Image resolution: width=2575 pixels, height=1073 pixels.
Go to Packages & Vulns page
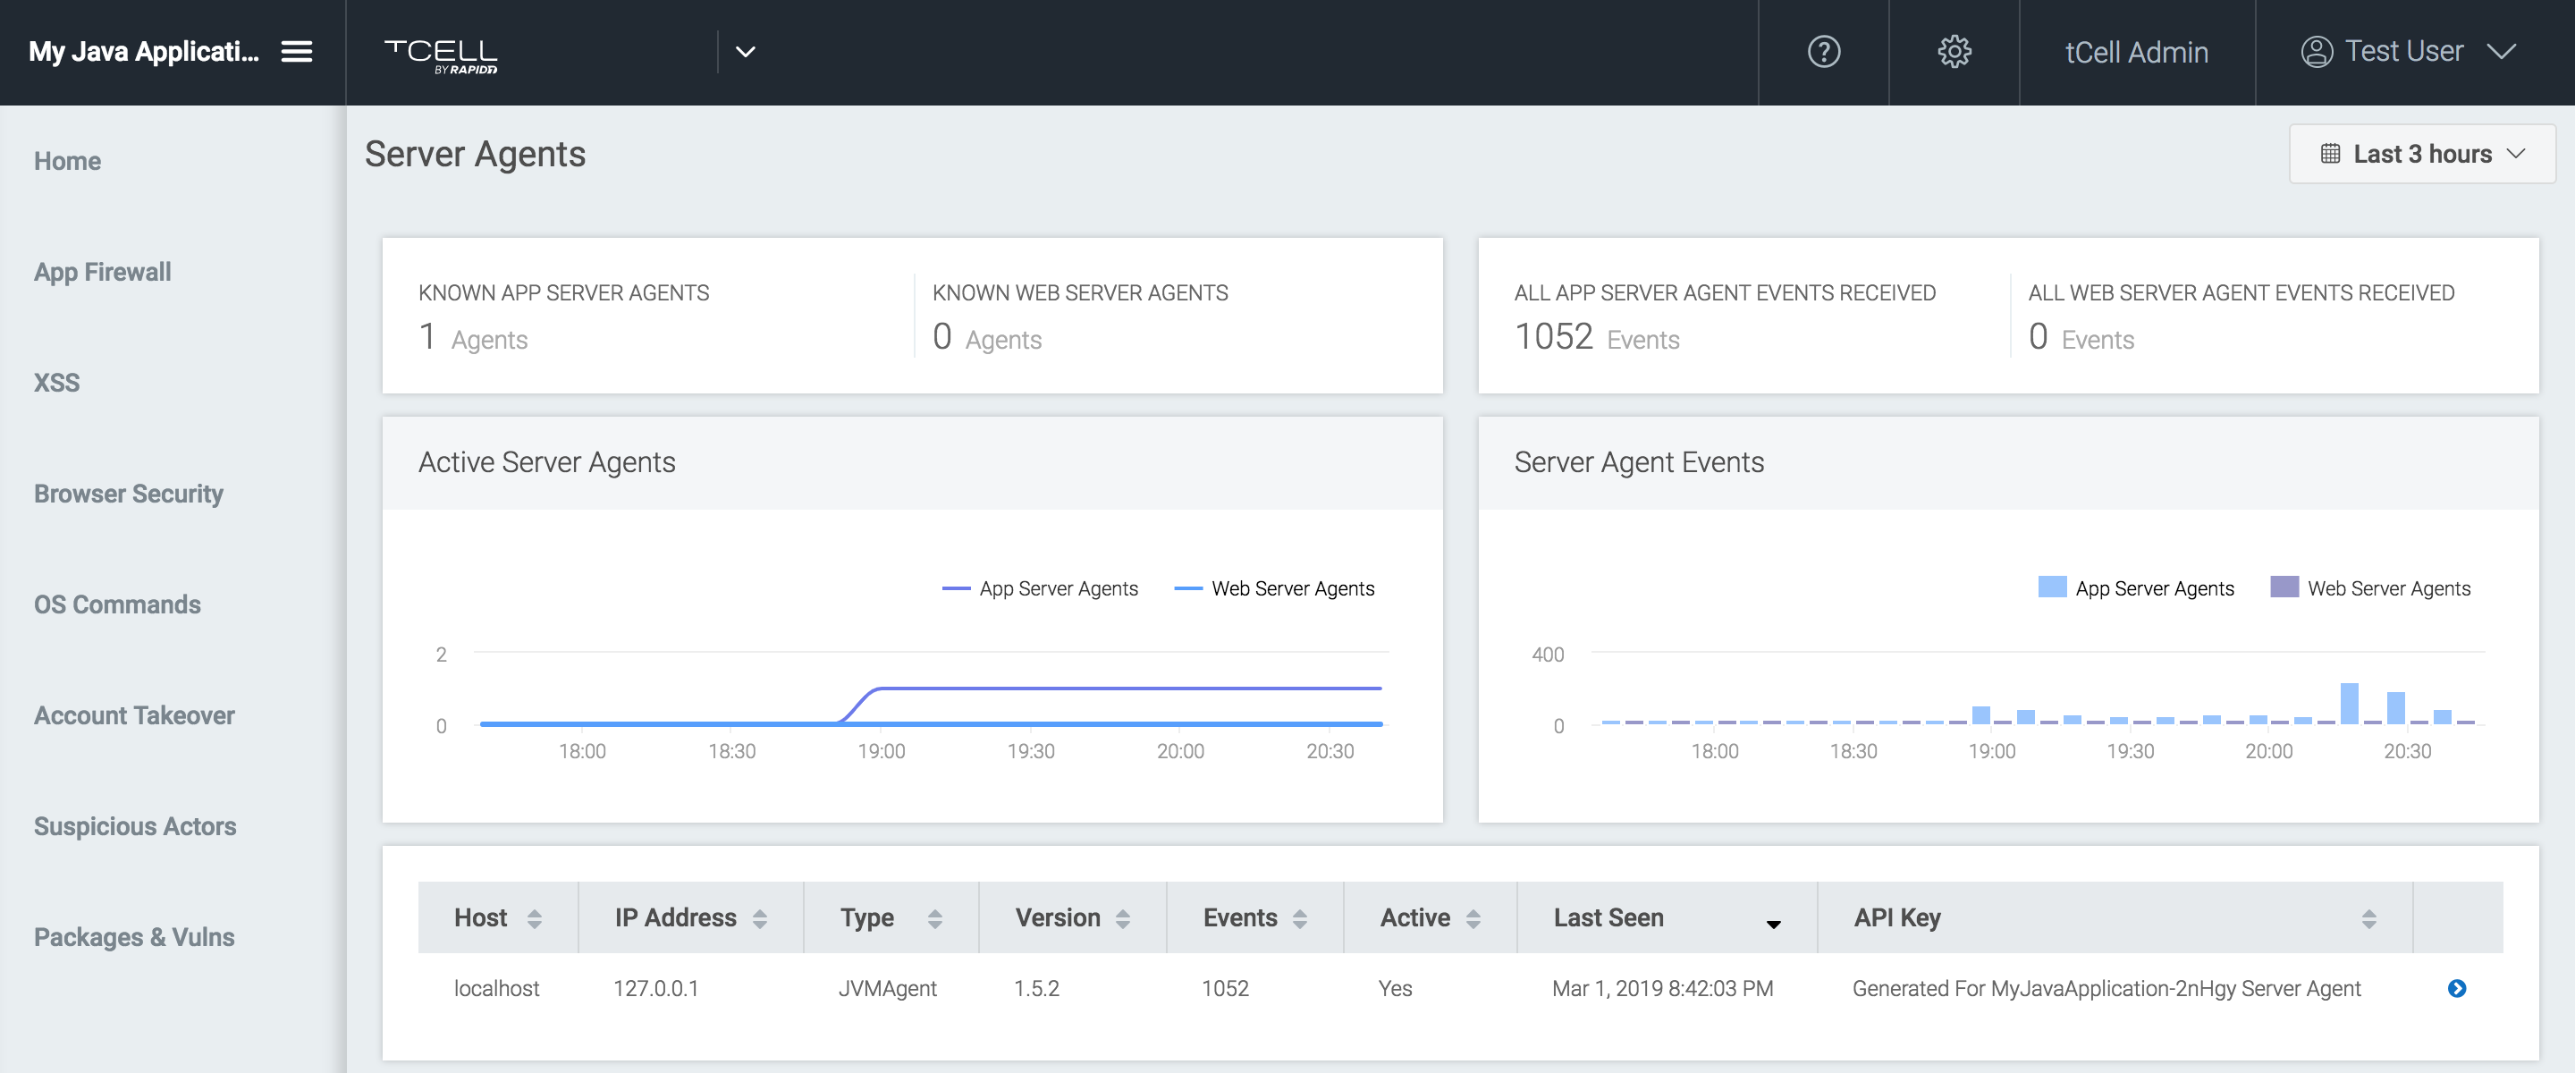[134, 937]
